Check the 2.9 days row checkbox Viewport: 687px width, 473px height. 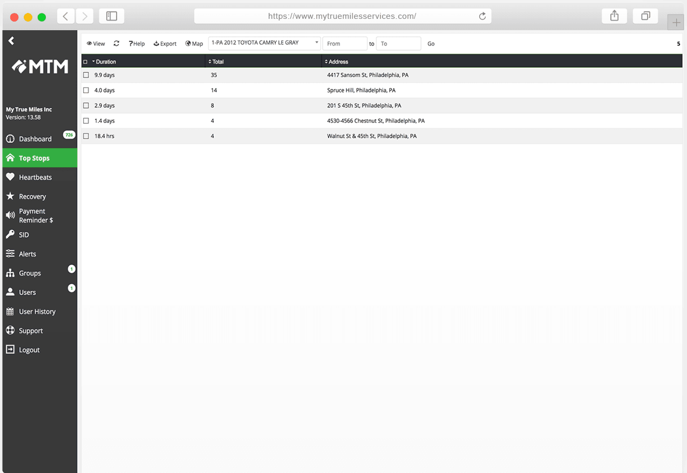(x=86, y=106)
